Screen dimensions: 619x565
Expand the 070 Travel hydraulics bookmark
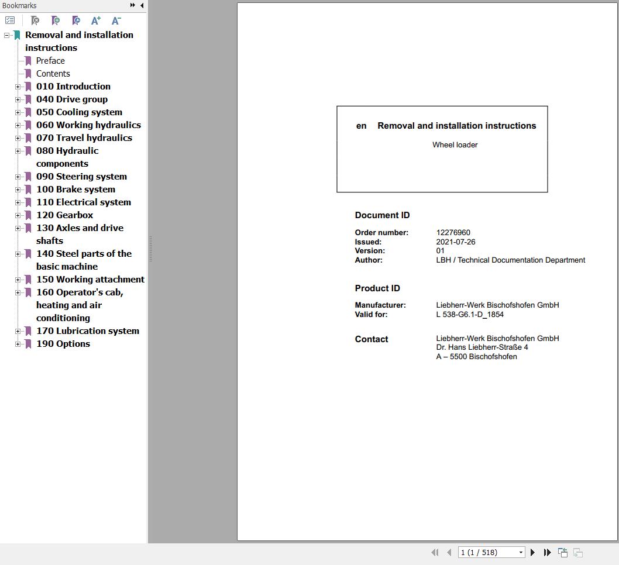coord(18,138)
